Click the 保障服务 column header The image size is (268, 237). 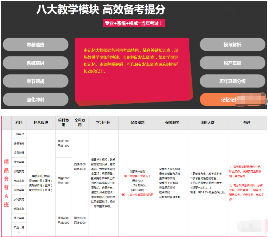(172, 123)
